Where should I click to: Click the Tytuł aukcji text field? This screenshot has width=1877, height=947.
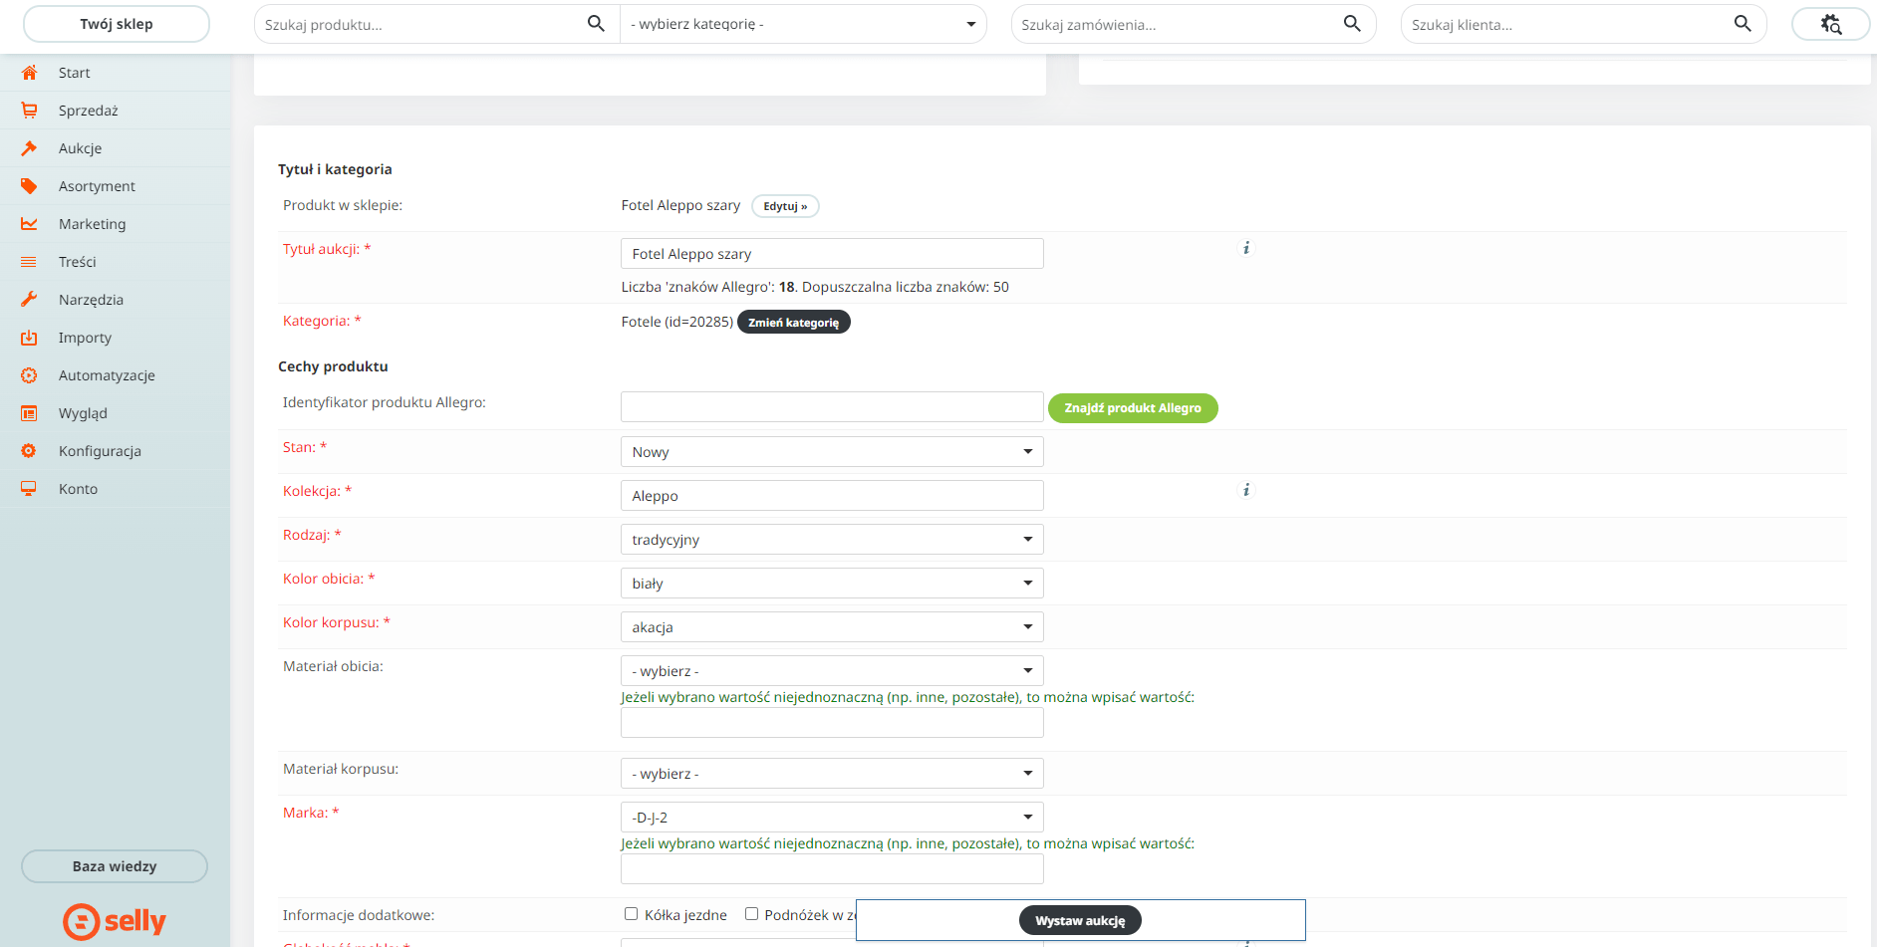pyautogui.click(x=831, y=254)
